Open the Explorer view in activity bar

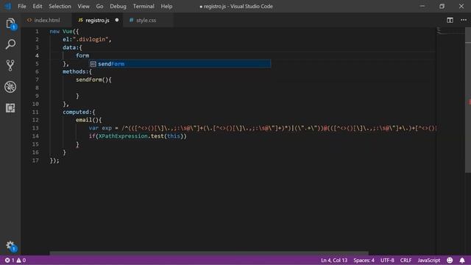click(x=10, y=24)
